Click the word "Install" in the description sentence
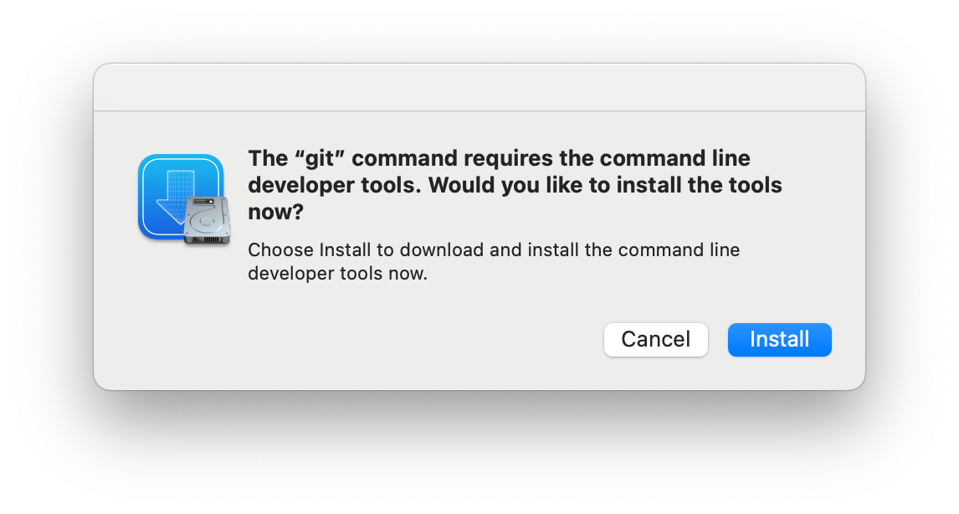 click(x=345, y=250)
